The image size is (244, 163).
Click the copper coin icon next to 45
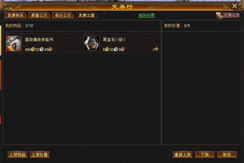point(50,49)
